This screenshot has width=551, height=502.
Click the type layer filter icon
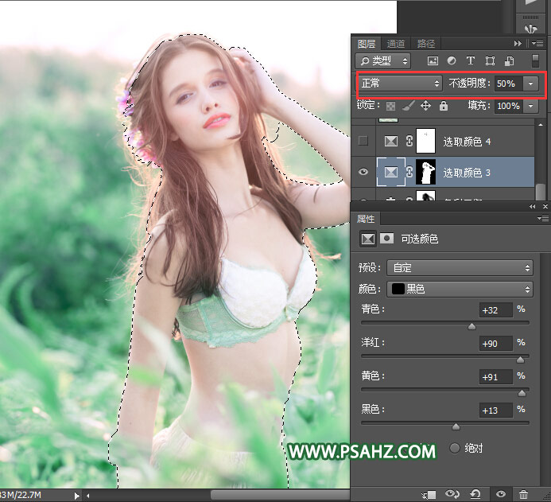pyautogui.click(x=470, y=60)
